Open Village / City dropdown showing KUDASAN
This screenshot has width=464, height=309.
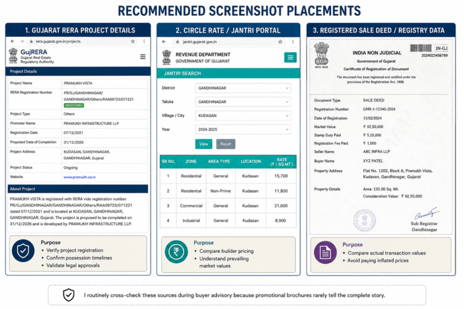click(x=243, y=116)
